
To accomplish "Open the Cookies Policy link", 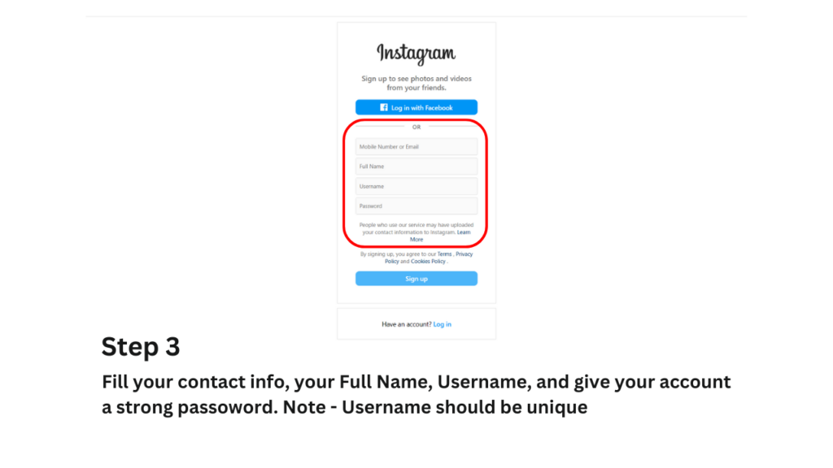I will (x=428, y=262).
